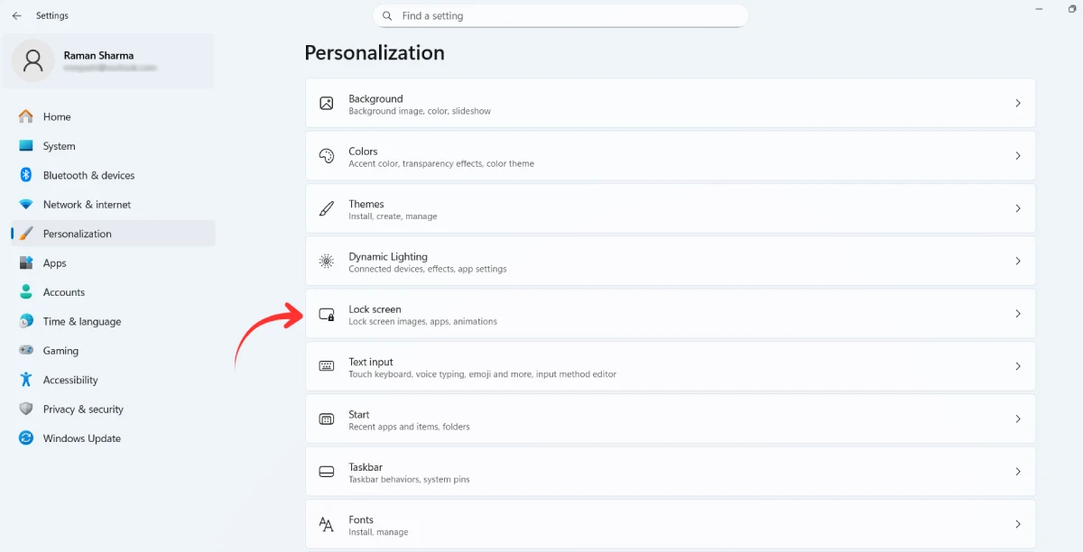
Task: Click the Taskbar settings icon
Action: pyautogui.click(x=326, y=471)
